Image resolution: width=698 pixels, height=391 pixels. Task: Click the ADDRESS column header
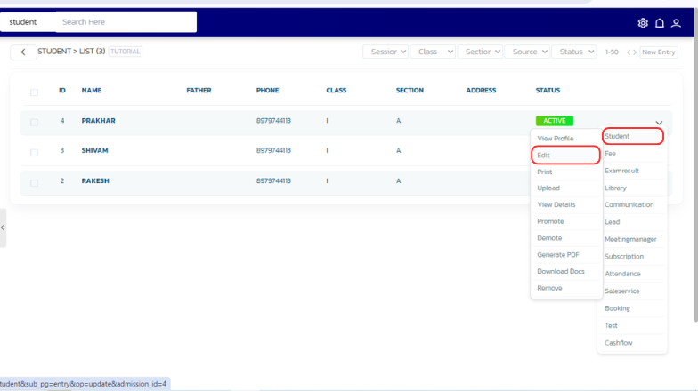(481, 91)
